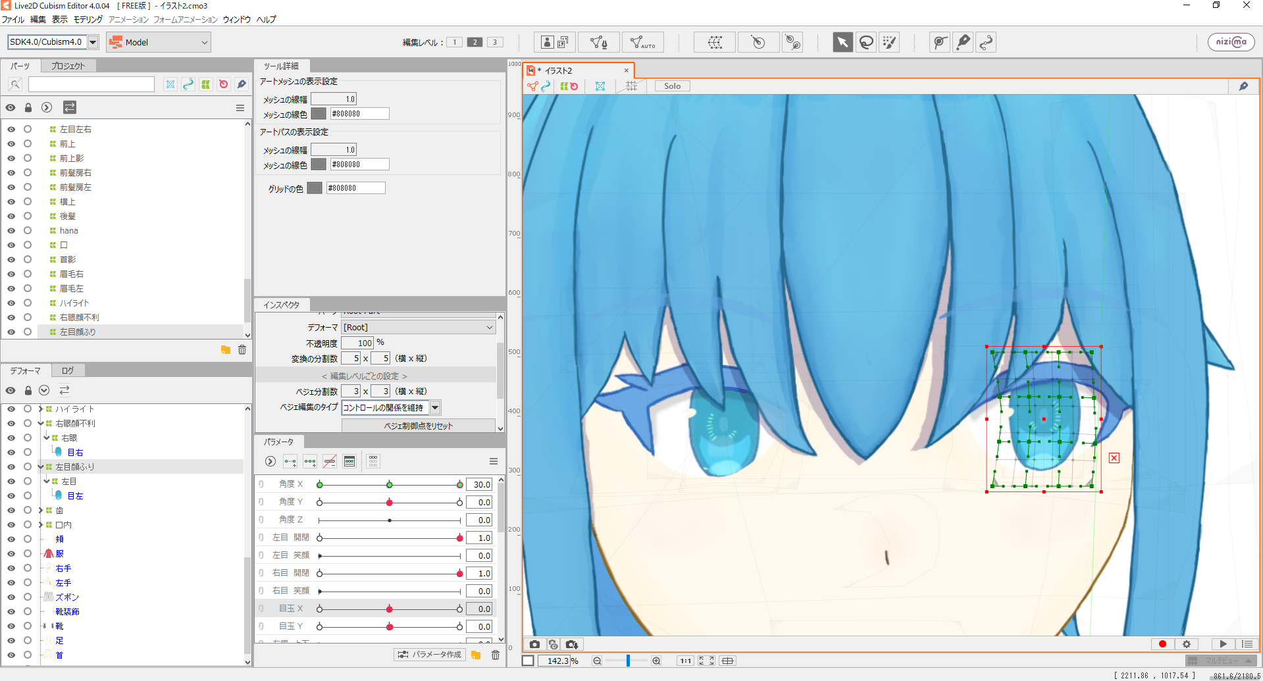1263x681 pixels.
Task: Toggle the checkbox beside zoom percentage
Action: click(x=528, y=661)
